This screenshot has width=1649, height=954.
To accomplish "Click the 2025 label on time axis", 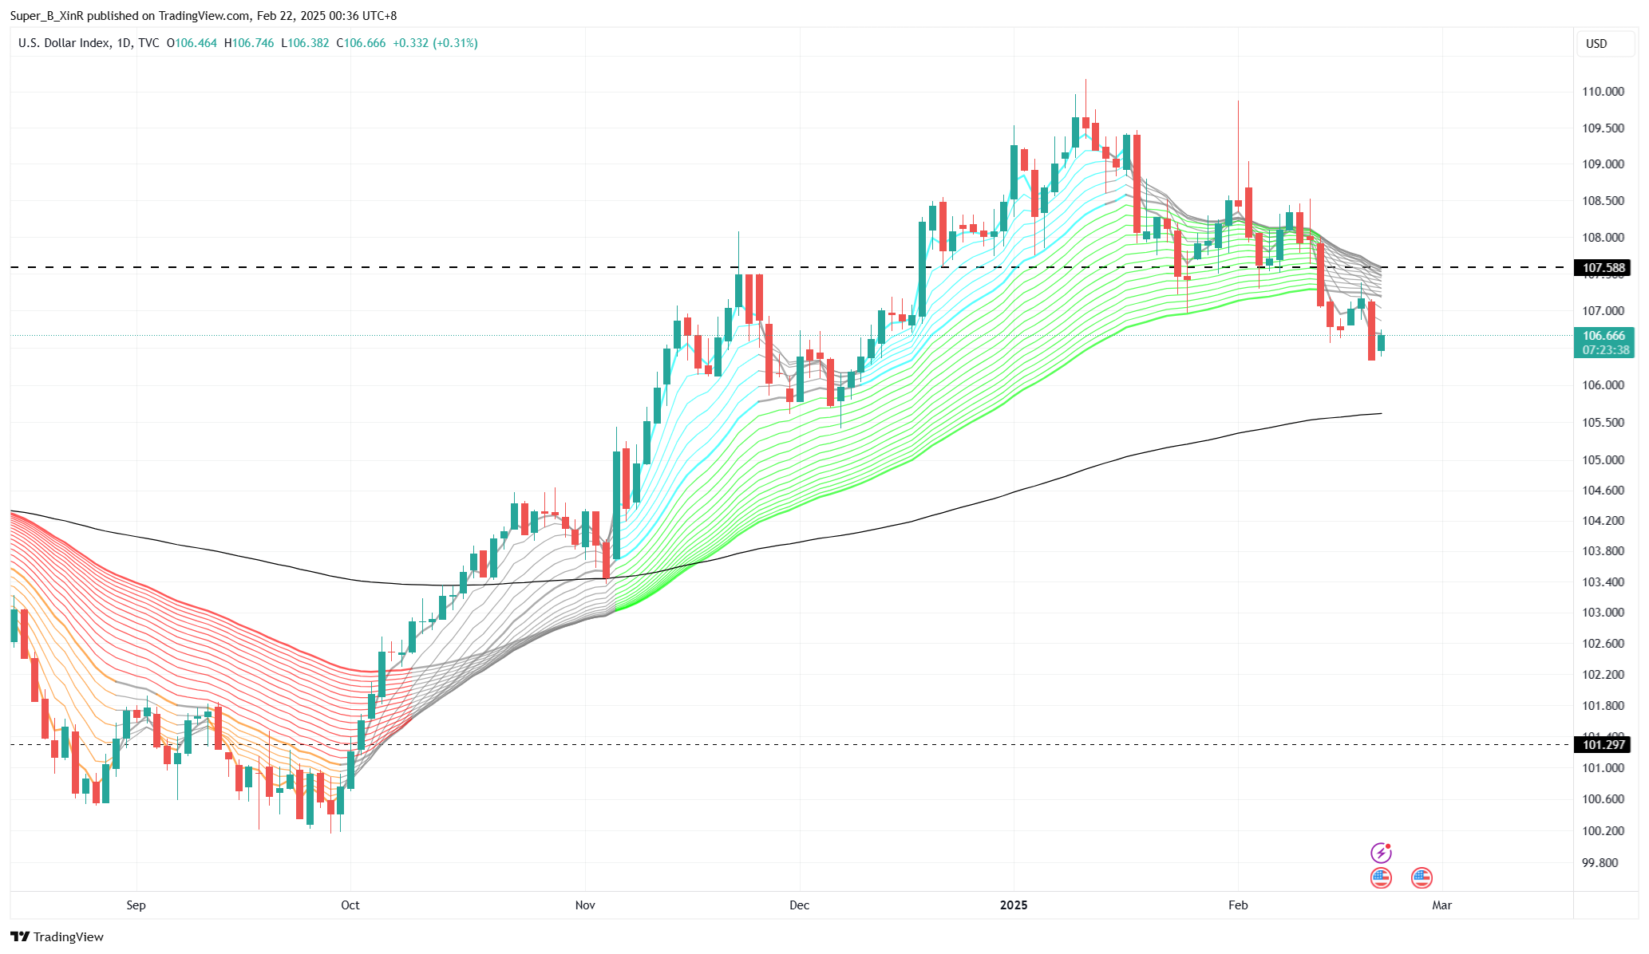I will [1014, 905].
